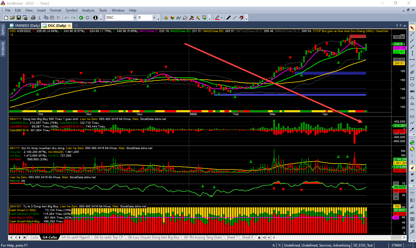Select the horizontal line drawing tool
Screen dimensions: 416x248
(x=412, y=60)
